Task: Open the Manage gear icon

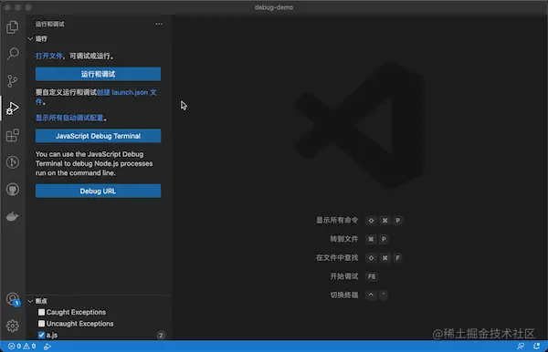Action: pos(13,326)
